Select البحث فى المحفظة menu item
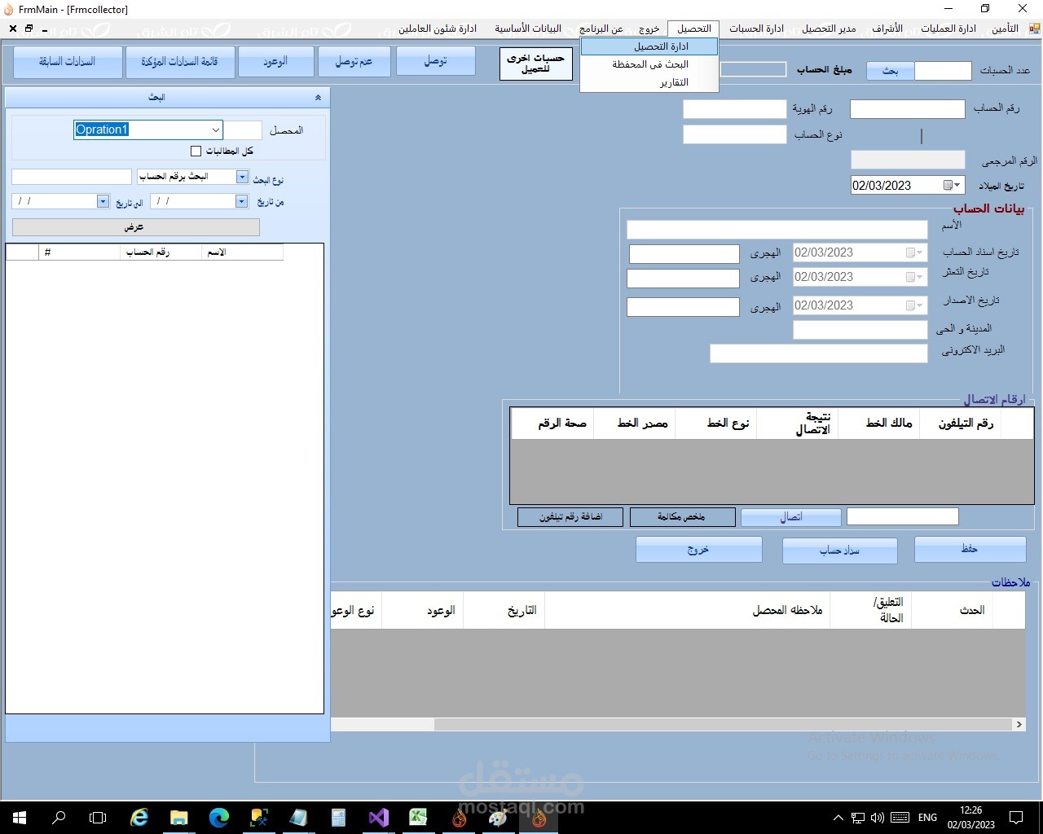1043x834 pixels. pyautogui.click(x=649, y=64)
